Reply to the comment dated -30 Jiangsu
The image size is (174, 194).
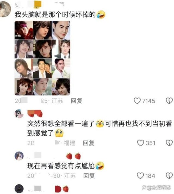(89, 176)
